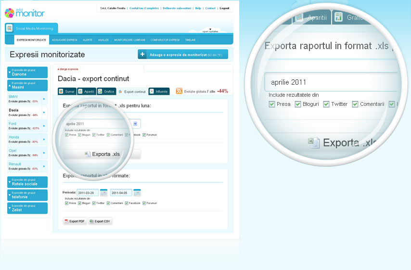Click the arrow next to BMW
The image size is (411, 270).
pos(44,99)
